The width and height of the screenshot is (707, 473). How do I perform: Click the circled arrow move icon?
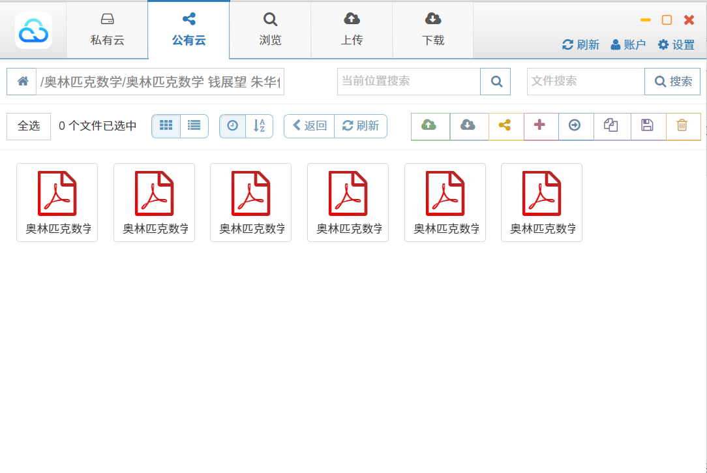click(575, 126)
